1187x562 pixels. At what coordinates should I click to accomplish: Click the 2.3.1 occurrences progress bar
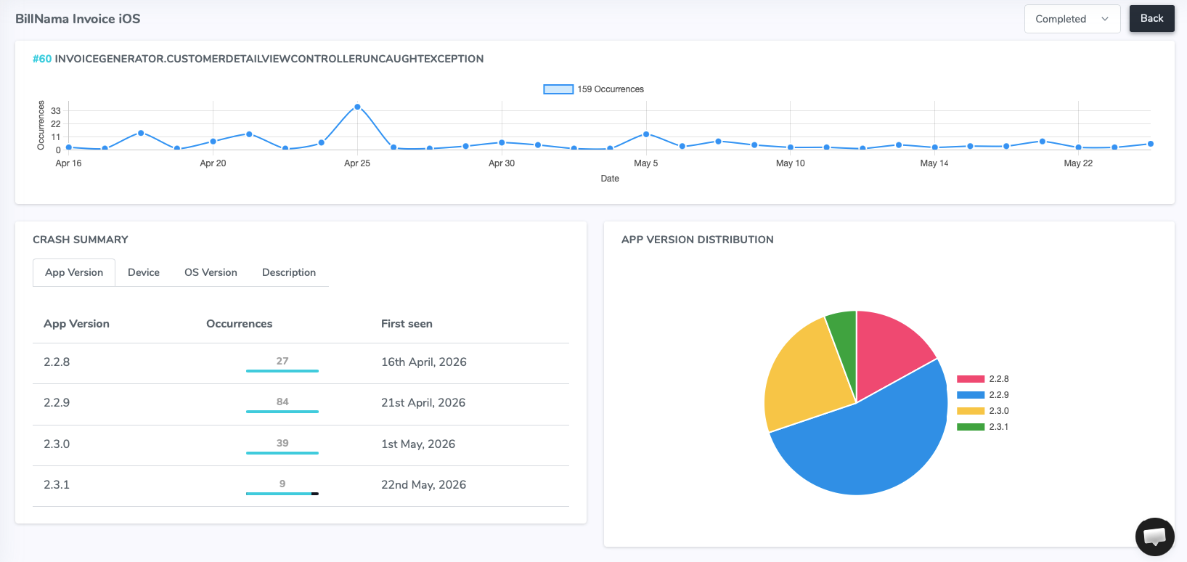click(x=282, y=494)
